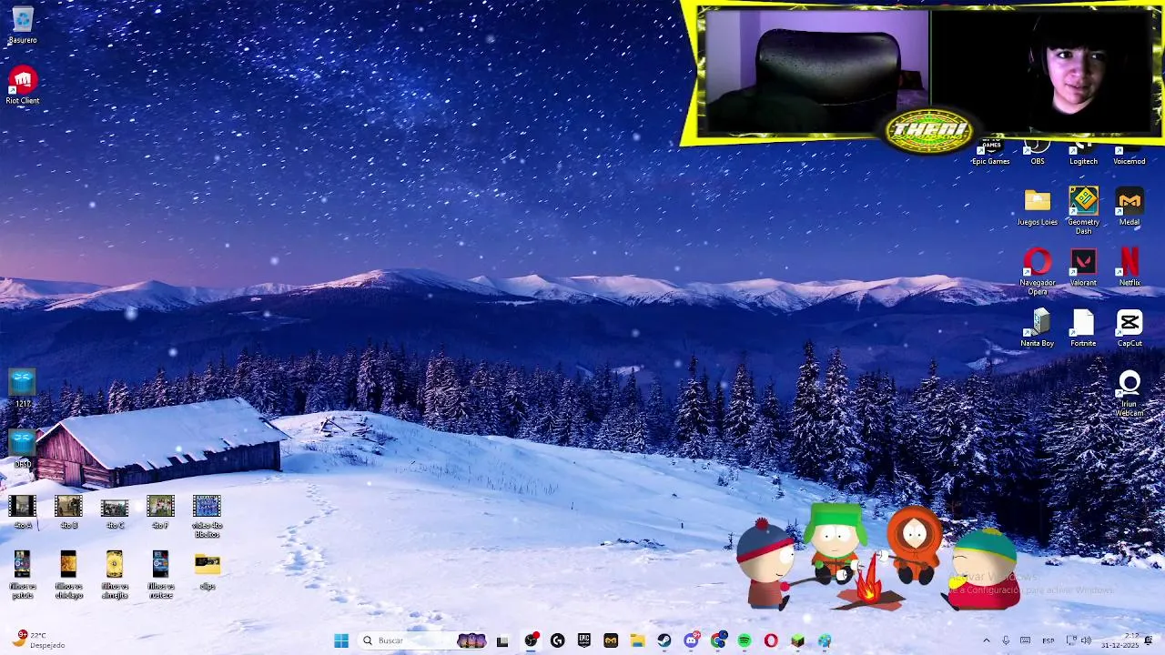Open Logitech G HUB from the taskbar
Image resolution: width=1165 pixels, height=655 pixels.
click(557, 640)
